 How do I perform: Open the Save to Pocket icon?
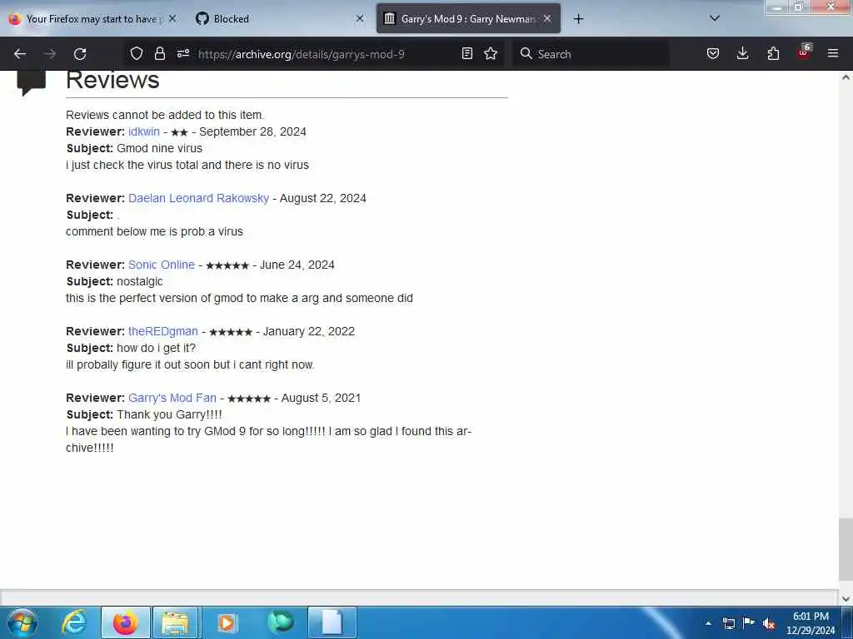coord(713,53)
